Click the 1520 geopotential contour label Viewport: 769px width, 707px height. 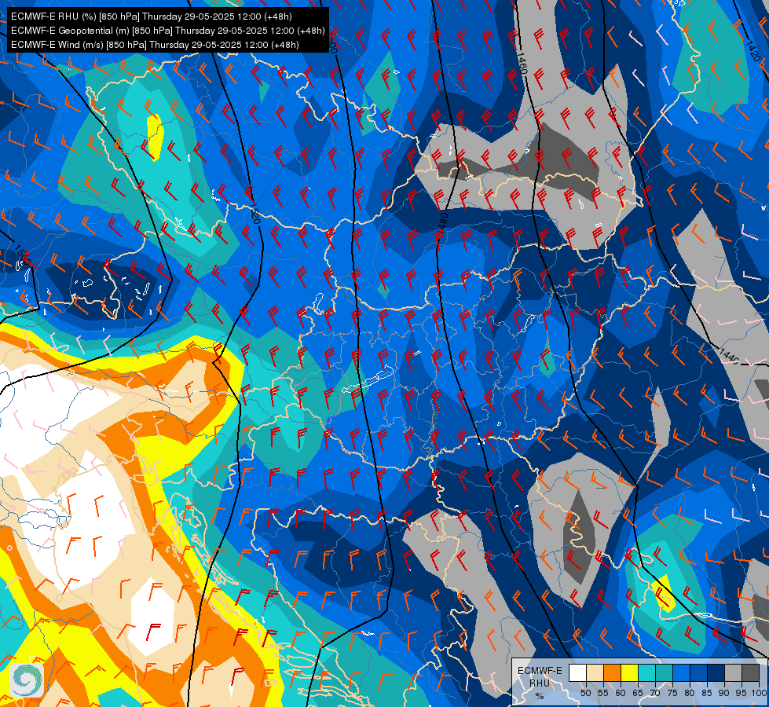(x=255, y=215)
